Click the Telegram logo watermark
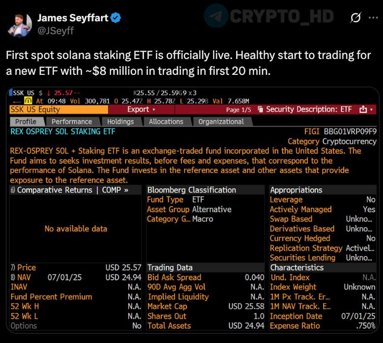Image resolution: width=383 pixels, height=343 pixels. pos(216,16)
